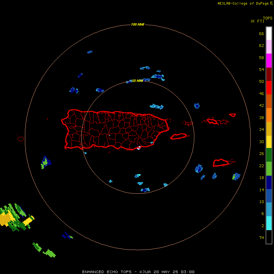The width and height of the screenshot is (274, 274).
Task: Click the '2' scale value
Action: 263,226
